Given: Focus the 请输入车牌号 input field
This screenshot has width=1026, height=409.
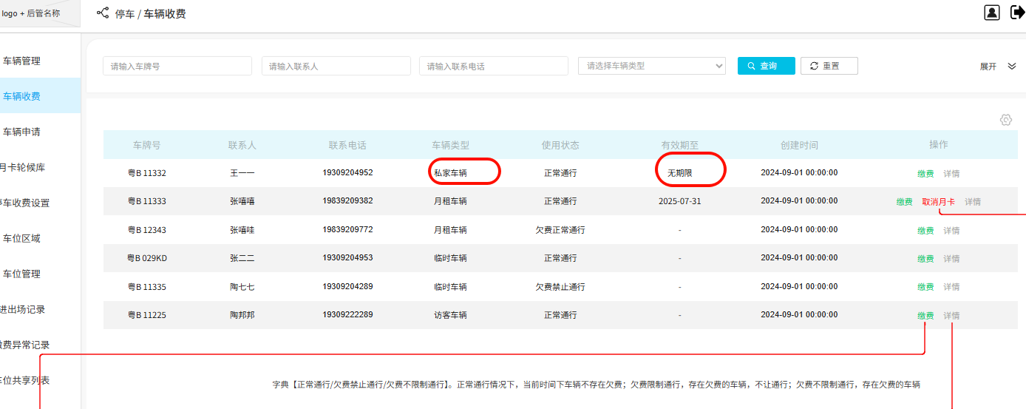Looking at the screenshot, I should (177, 66).
